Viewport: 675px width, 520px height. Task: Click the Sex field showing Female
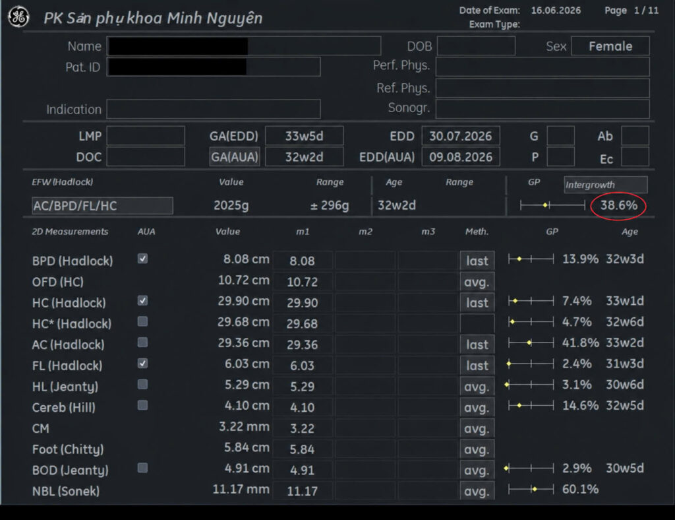(x=610, y=46)
